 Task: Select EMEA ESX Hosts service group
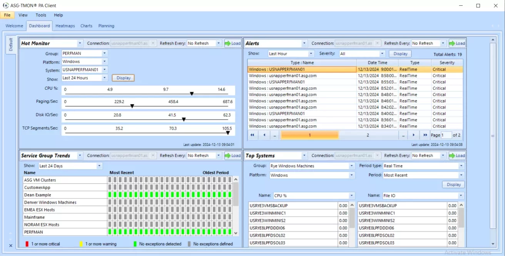pos(39,210)
